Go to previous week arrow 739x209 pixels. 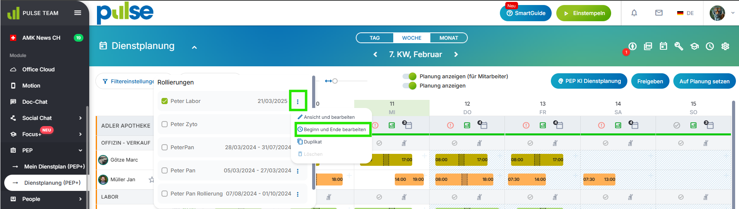point(375,54)
